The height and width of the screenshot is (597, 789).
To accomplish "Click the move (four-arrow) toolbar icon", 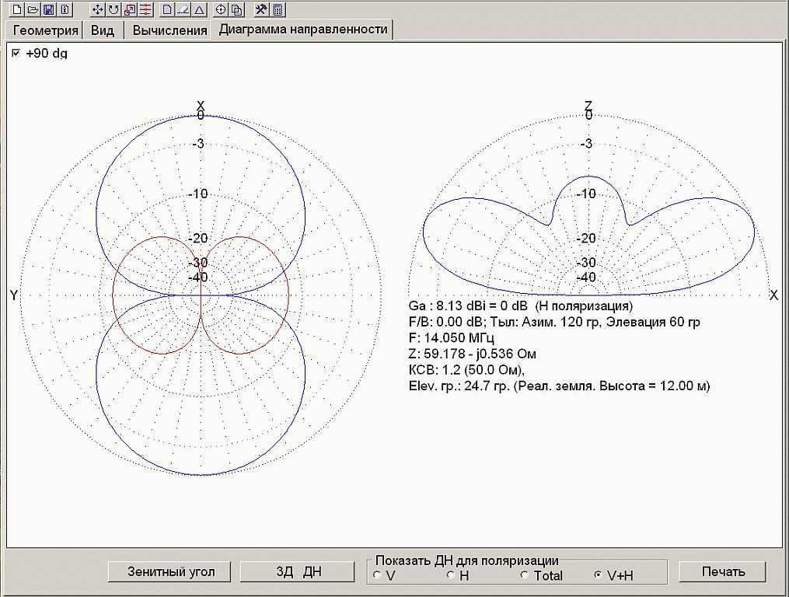I will point(98,9).
